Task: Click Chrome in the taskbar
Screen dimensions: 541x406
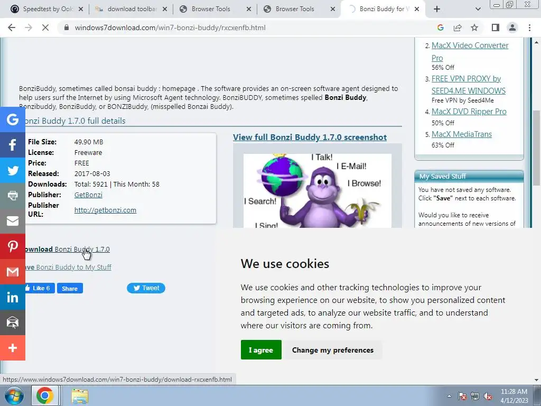Action: point(45,395)
